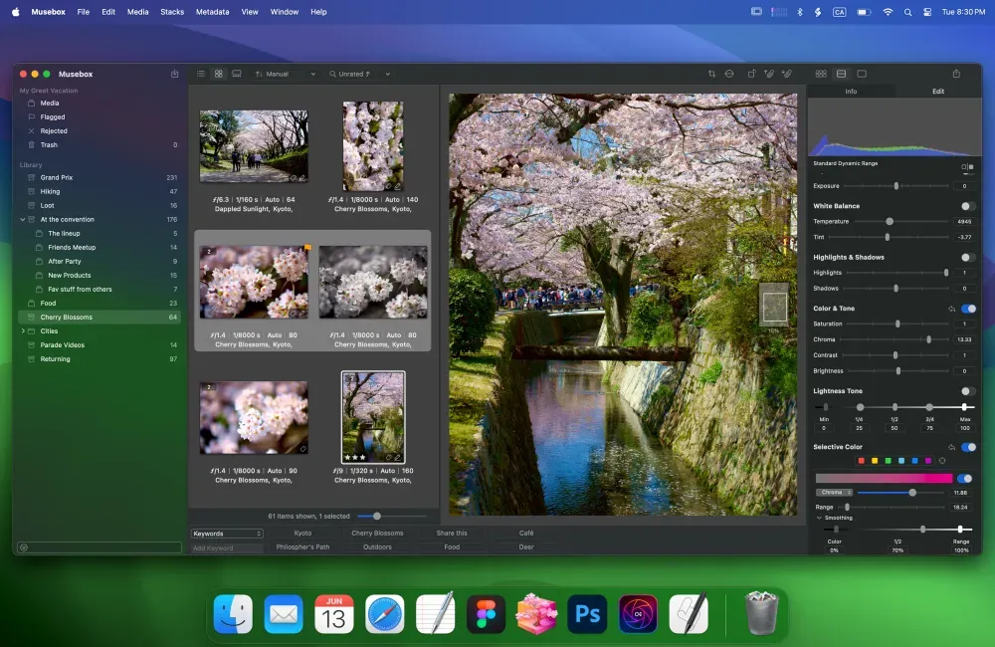Enable the White Balance adjustment toggle
The height and width of the screenshot is (647, 995).
click(x=964, y=206)
